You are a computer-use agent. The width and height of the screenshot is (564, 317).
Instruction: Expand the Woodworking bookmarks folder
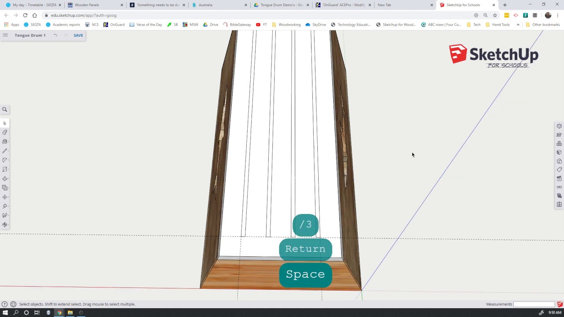(x=286, y=25)
